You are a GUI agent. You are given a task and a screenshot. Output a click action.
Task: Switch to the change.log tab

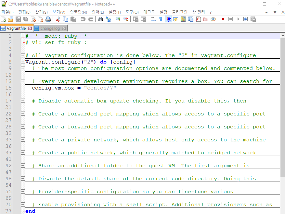pos(50,29)
